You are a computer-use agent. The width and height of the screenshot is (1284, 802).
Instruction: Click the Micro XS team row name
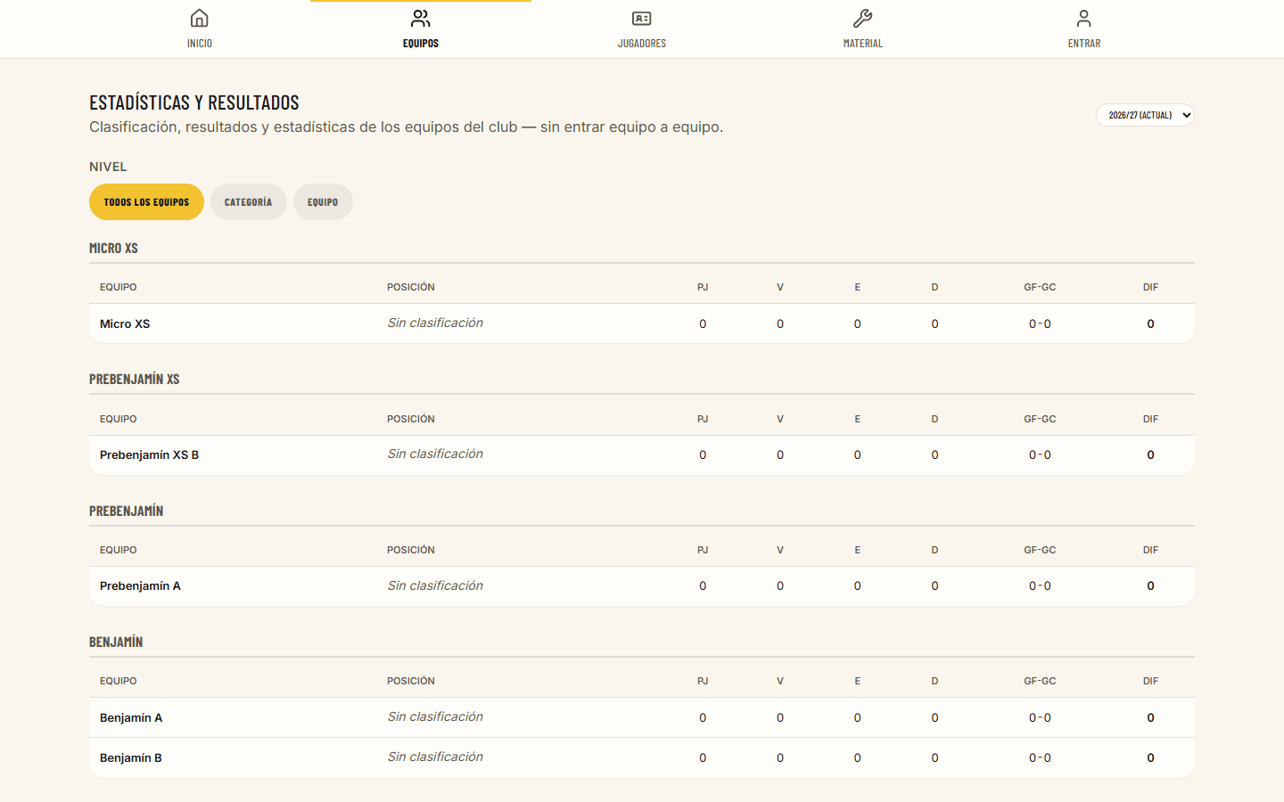point(125,323)
